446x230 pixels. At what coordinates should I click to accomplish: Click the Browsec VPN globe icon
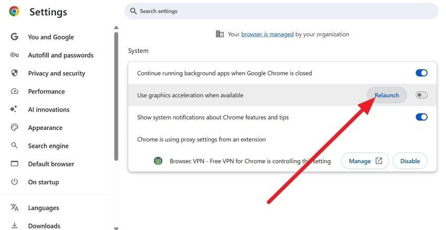158,161
